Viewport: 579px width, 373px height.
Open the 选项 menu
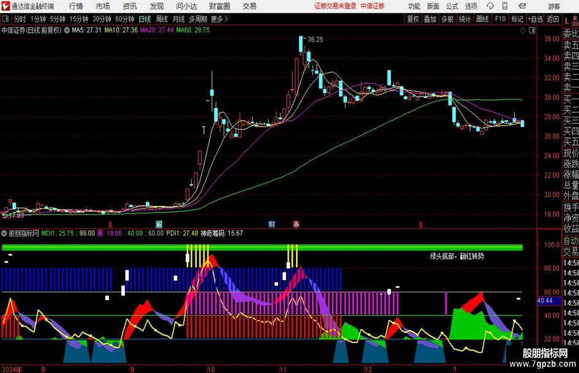[x=471, y=6]
